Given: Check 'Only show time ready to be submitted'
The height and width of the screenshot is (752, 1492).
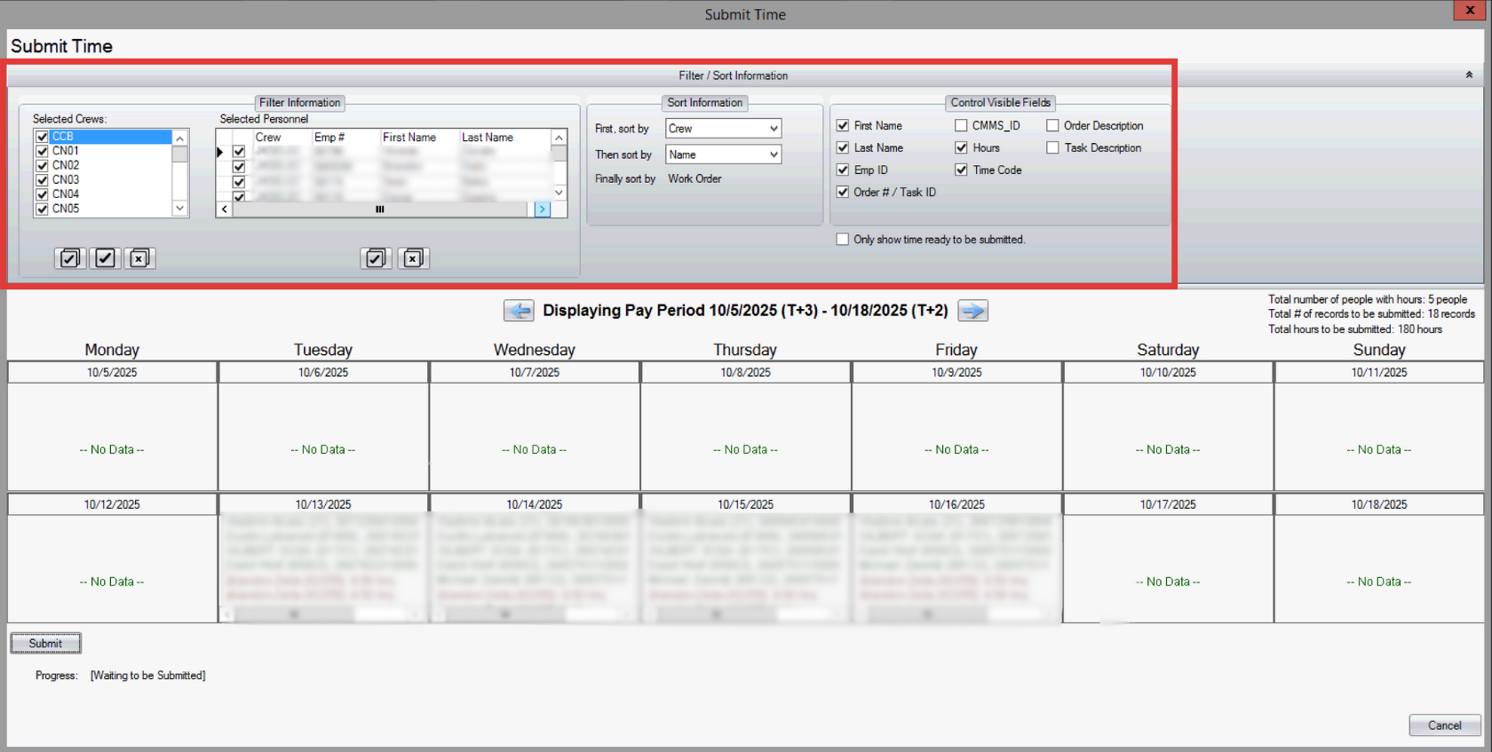Looking at the screenshot, I should 842,240.
